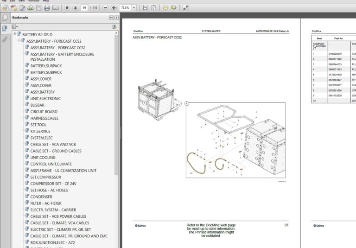The width and height of the screenshot is (356, 248).
Task: Open the BUSBAR bookmark
Action: pyautogui.click(x=38, y=105)
